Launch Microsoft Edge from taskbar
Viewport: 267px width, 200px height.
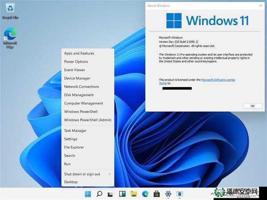(x=145, y=194)
